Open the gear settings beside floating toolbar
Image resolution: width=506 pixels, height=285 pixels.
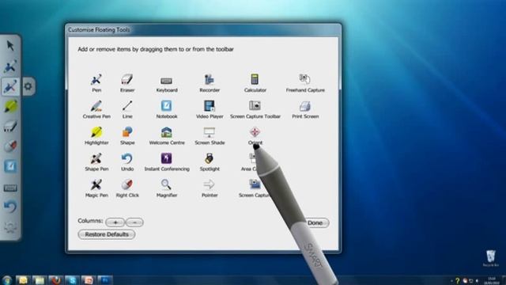point(28,86)
